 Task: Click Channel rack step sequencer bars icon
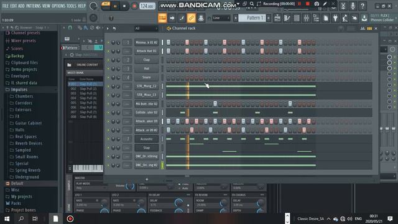tap(369, 29)
